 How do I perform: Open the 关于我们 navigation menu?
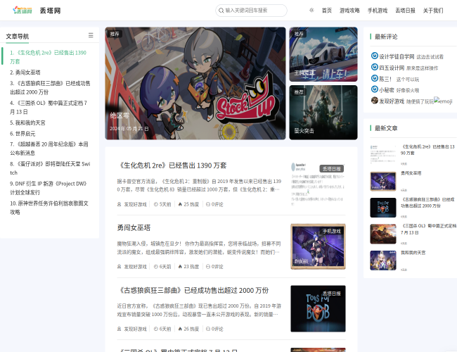coord(433,11)
